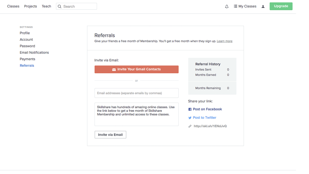Open the Teach section

(x=46, y=6)
